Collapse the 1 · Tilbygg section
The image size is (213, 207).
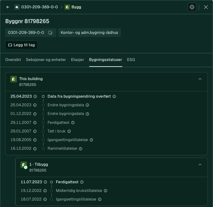(200, 164)
